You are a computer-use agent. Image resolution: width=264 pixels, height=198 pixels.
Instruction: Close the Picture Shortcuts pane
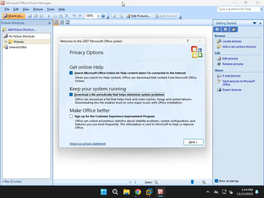(x=49, y=23)
